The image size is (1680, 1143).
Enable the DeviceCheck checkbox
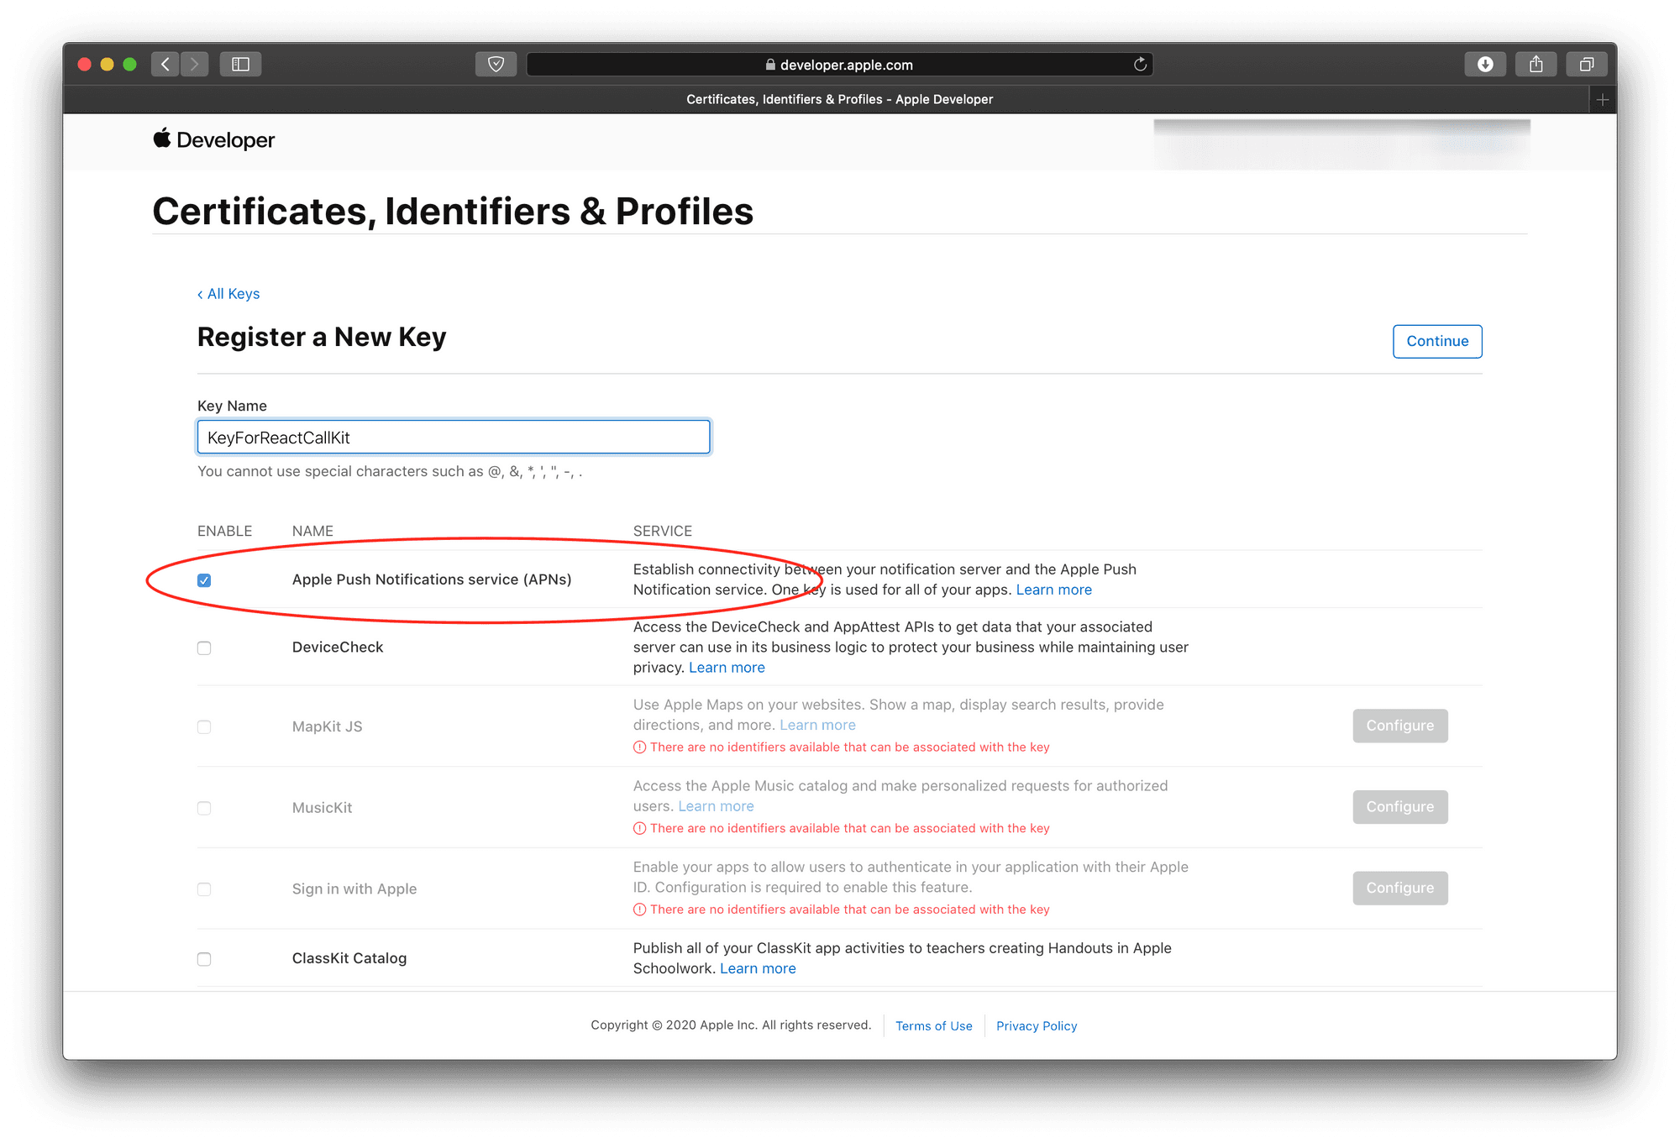point(204,648)
